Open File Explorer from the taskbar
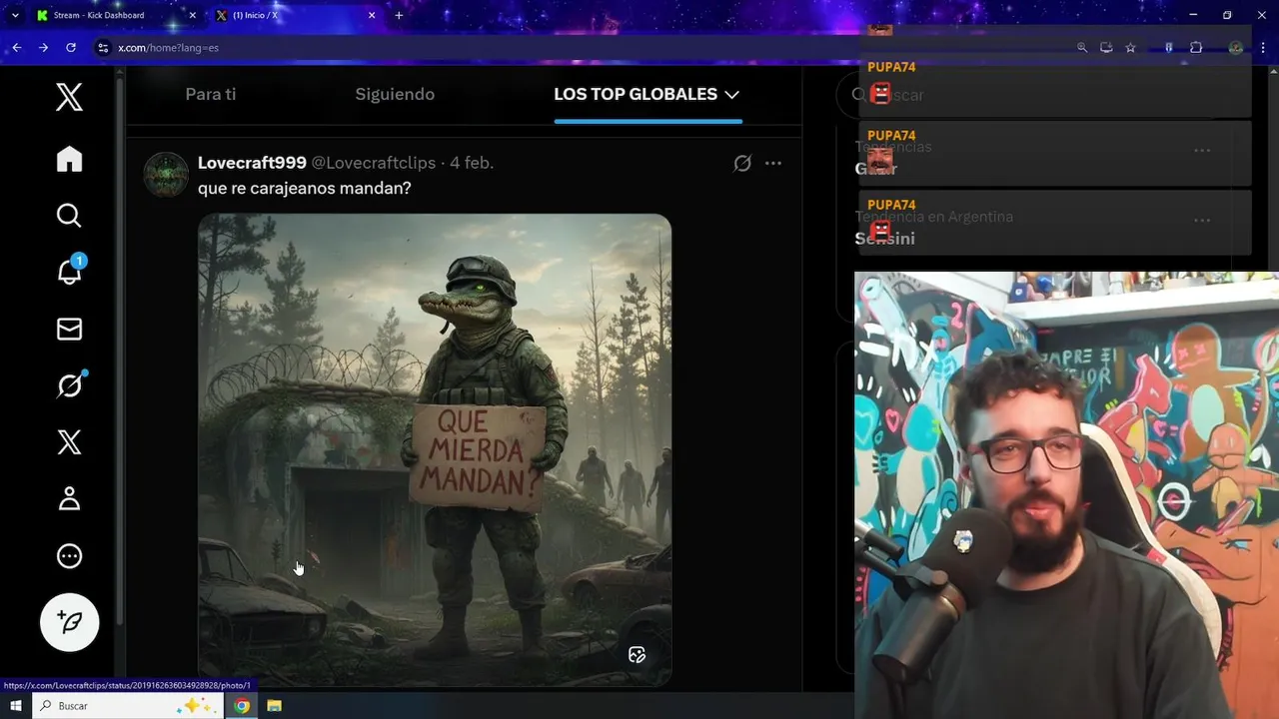Screen dimensions: 1279x719 tap(274, 706)
